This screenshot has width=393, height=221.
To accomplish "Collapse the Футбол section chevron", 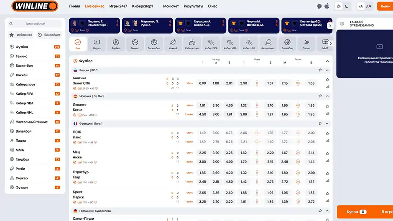I will pyautogui.click(x=327, y=61).
